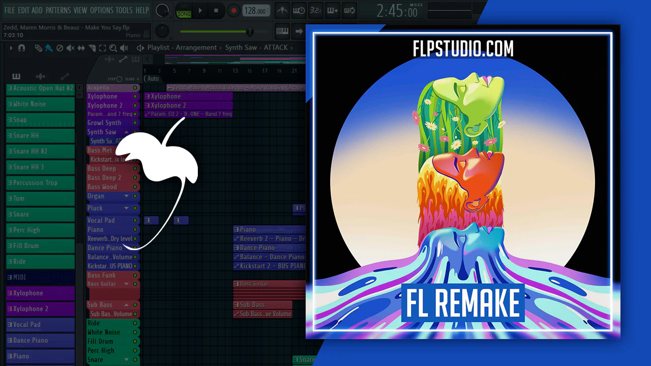651x366 pixels.
Task: Click the countdown 3-2 icon
Action: point(315,10)
